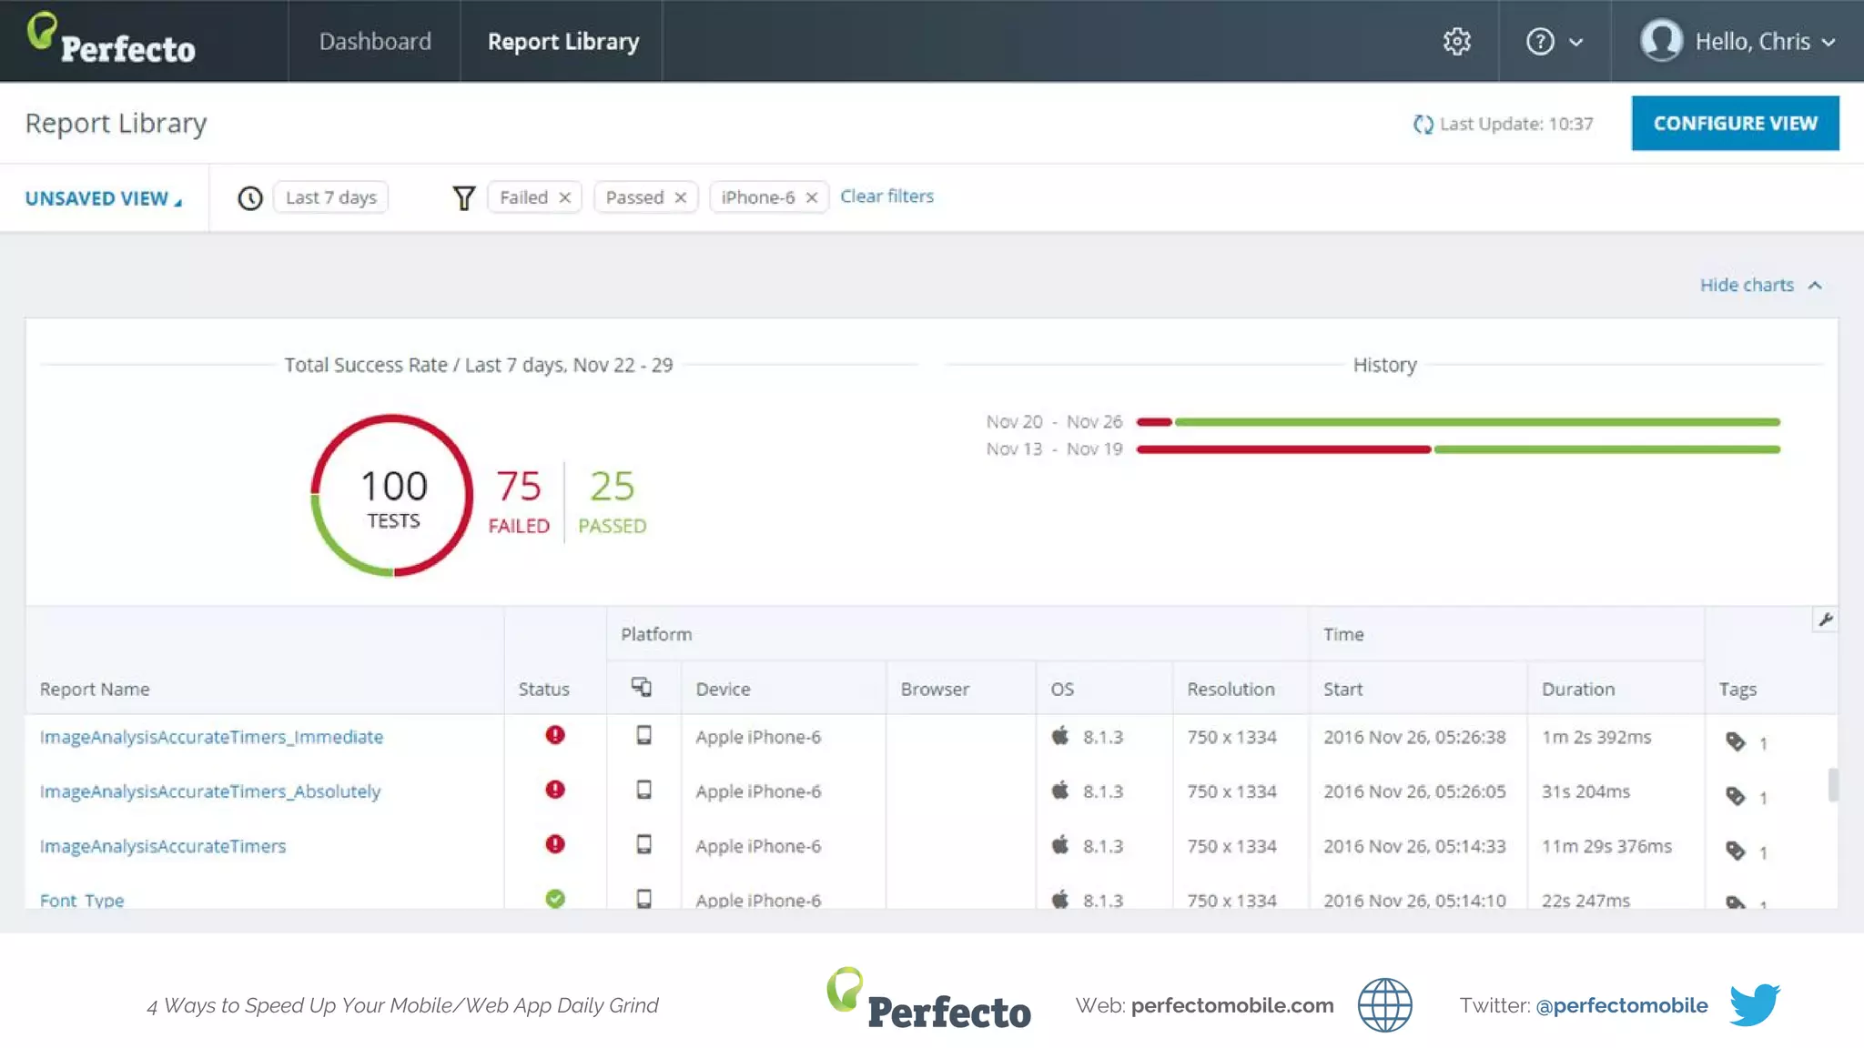Remove the Passed filter chip

coord(681,197)
